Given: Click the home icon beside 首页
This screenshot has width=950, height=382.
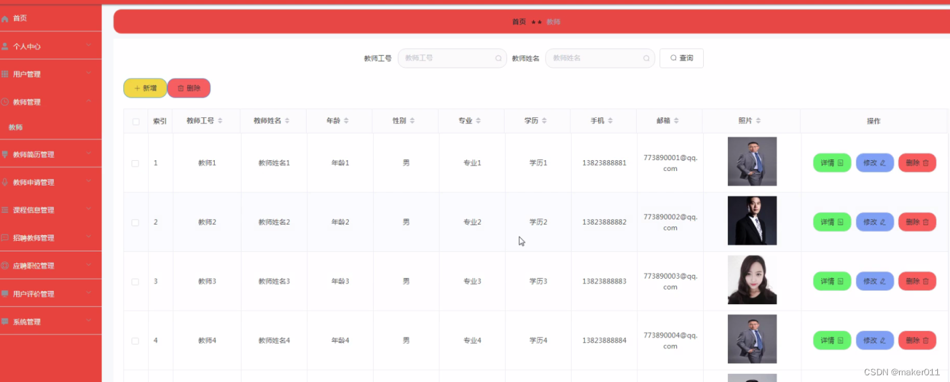Looking at the screenshot, I should coord(5,19).
